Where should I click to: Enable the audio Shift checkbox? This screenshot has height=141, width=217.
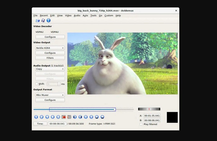click(37, 84)
